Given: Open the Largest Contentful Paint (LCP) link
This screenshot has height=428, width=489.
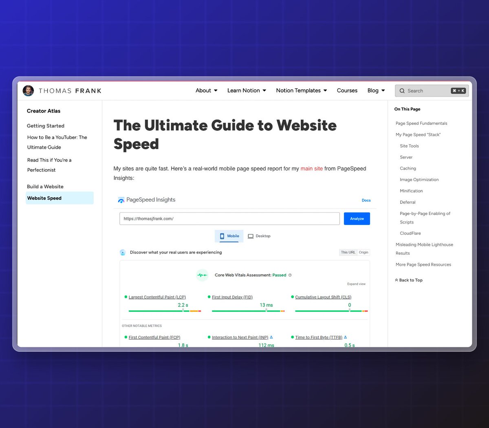Looking at the screenshot, I should tap(157, 297).
